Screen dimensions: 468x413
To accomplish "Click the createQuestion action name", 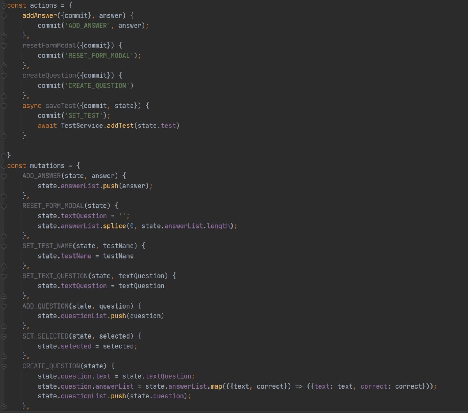I will click(49, 75).
